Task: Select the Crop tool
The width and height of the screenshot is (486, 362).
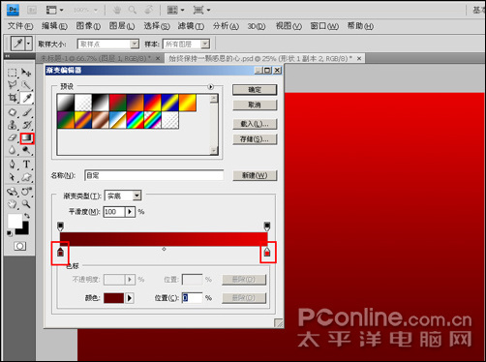Action: pos(13,98)
